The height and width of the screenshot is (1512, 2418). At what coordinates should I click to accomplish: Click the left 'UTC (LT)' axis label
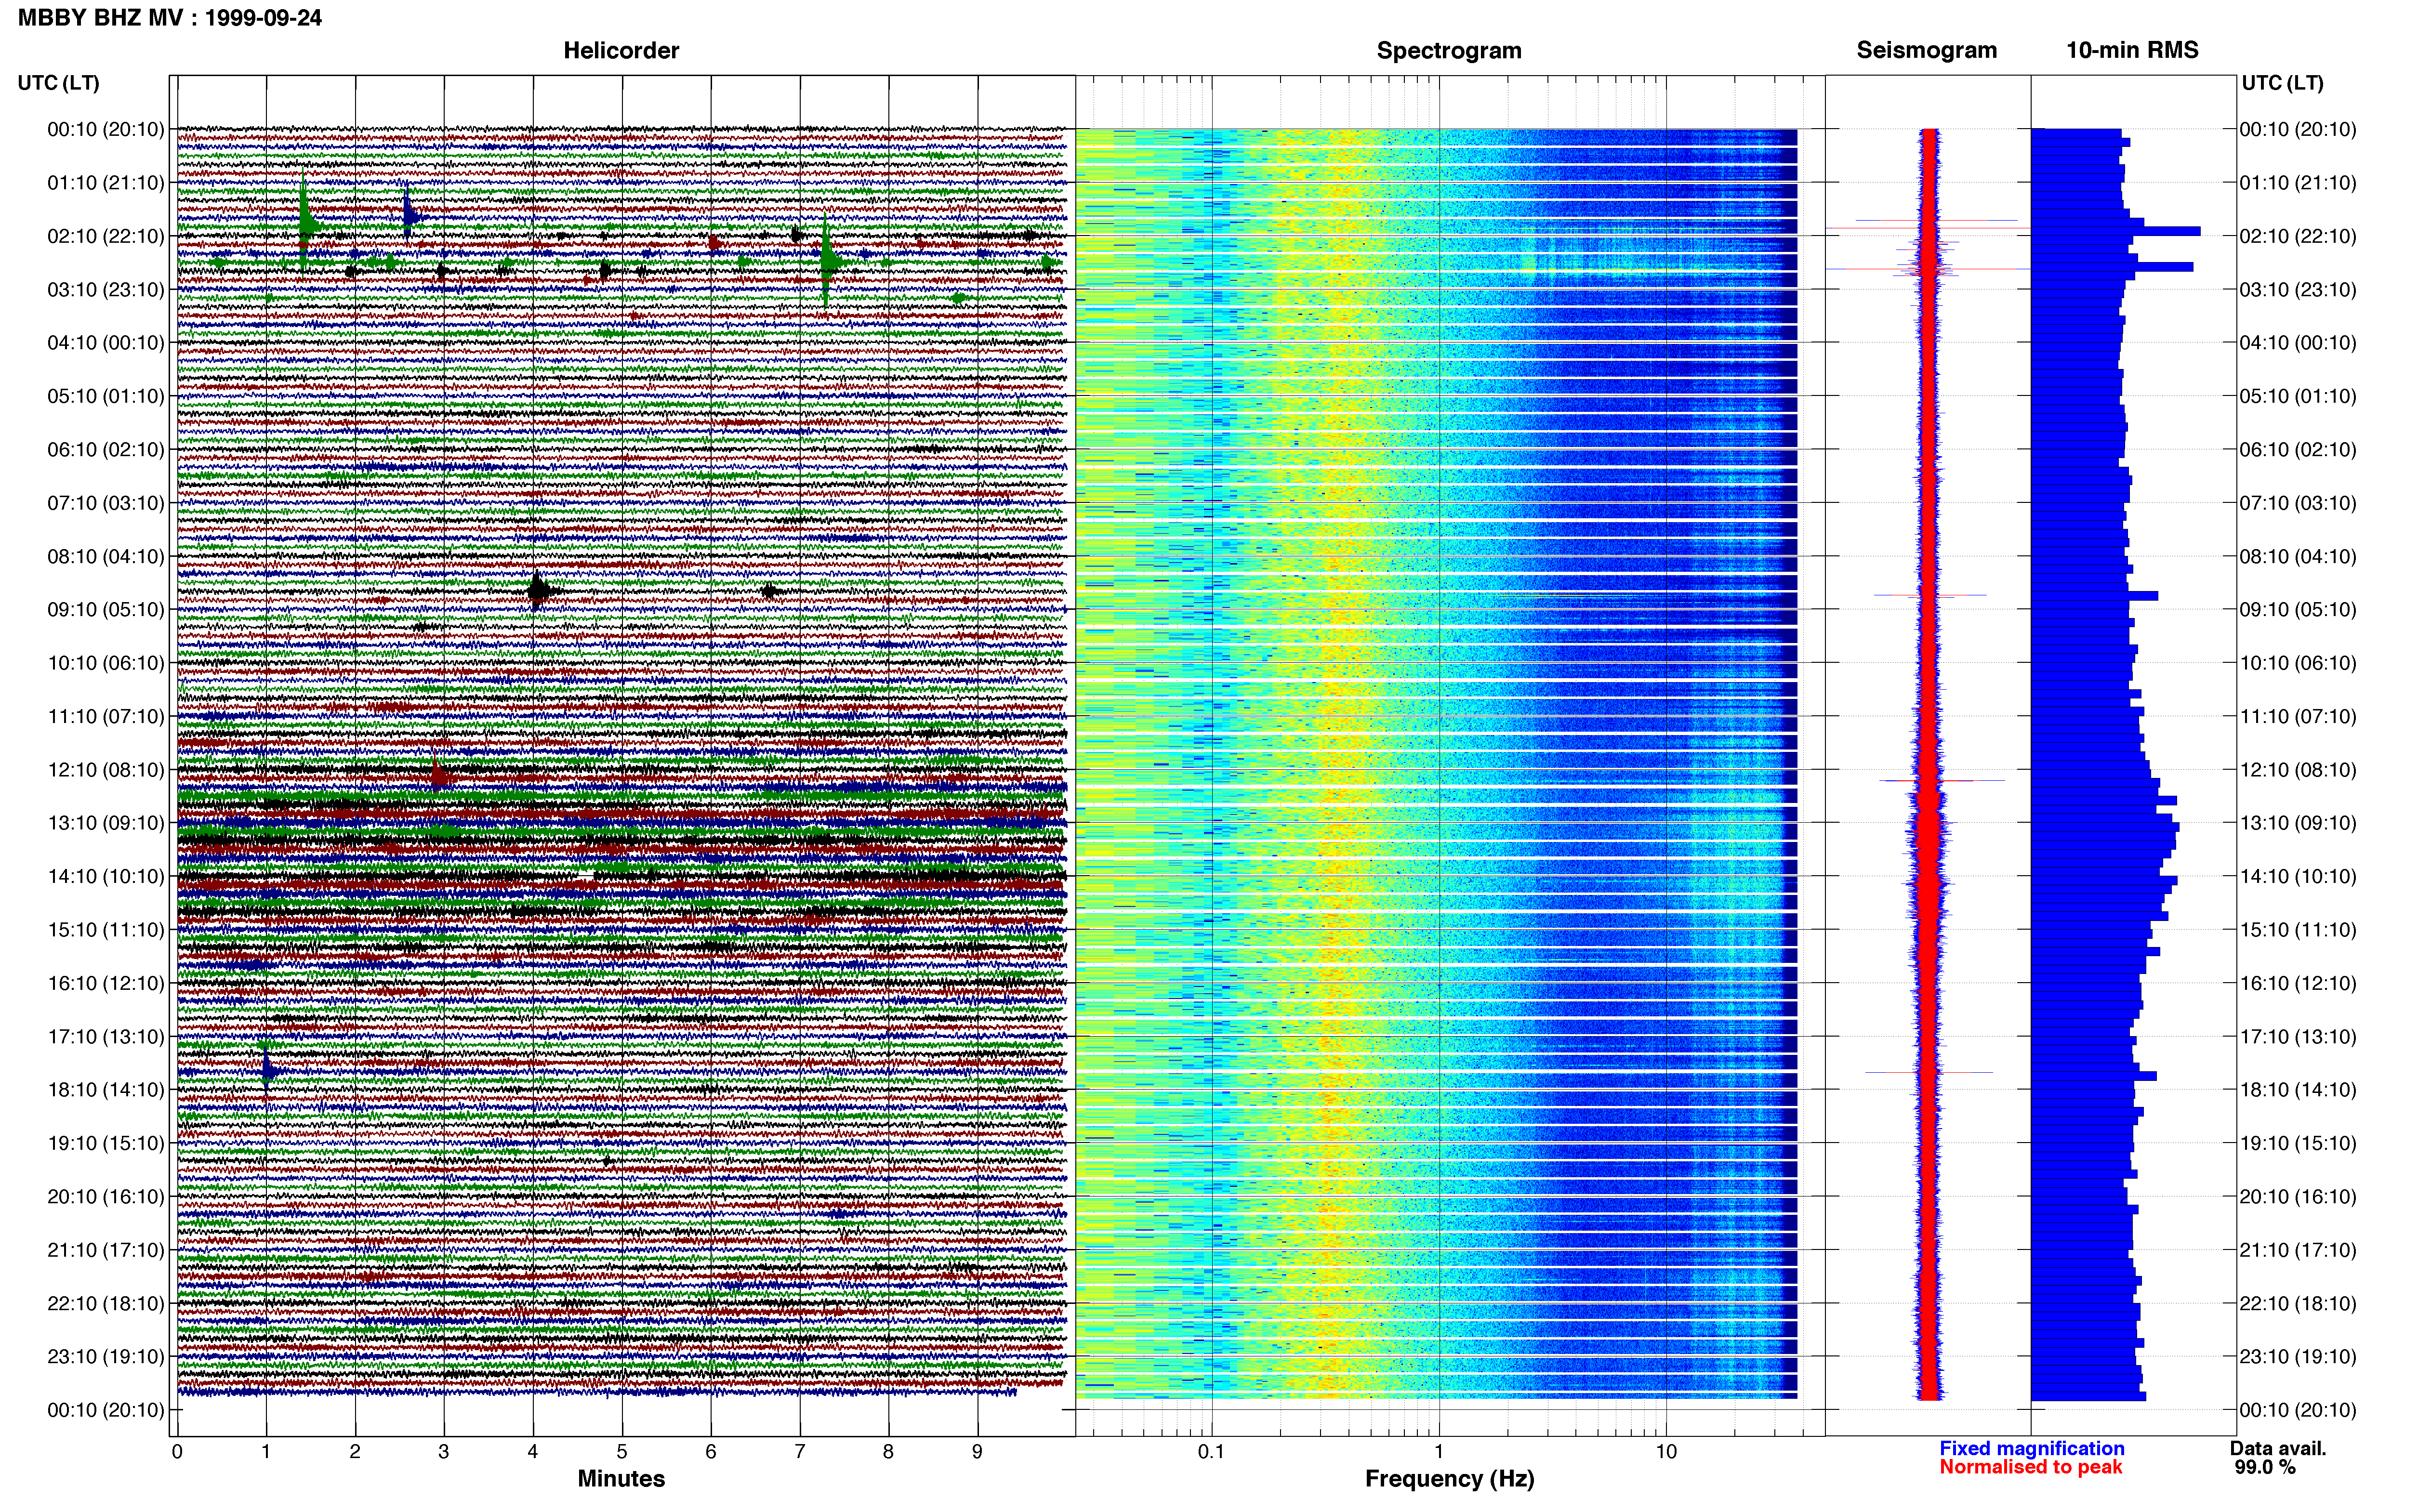pyautogui.click(x=59, y=83)
